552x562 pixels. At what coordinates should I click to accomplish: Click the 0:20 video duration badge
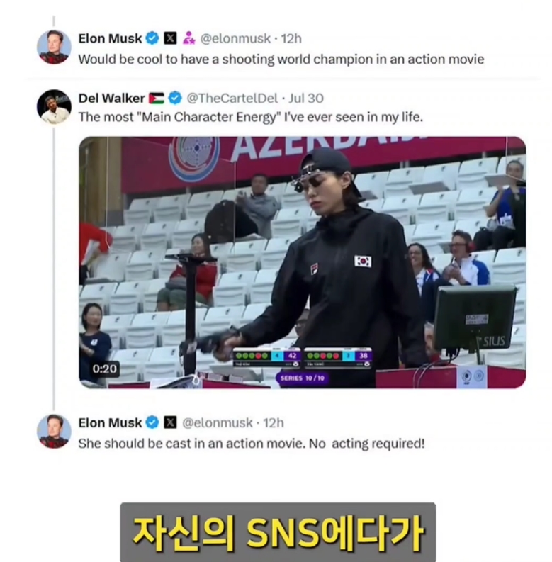tap(104, 369)
